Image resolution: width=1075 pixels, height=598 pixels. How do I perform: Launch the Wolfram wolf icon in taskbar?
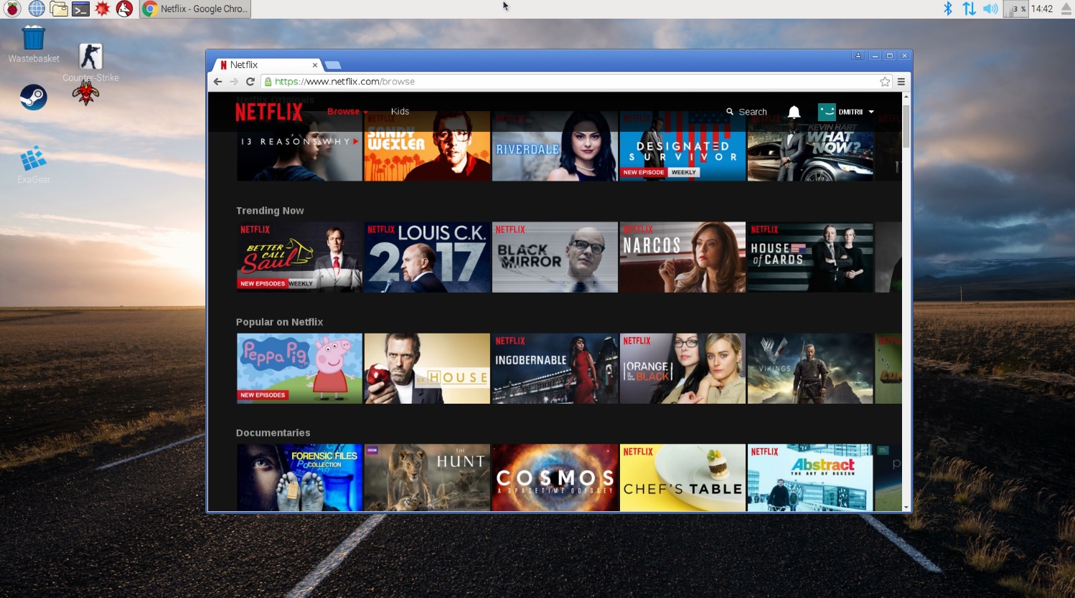click(x=124, y=9)
